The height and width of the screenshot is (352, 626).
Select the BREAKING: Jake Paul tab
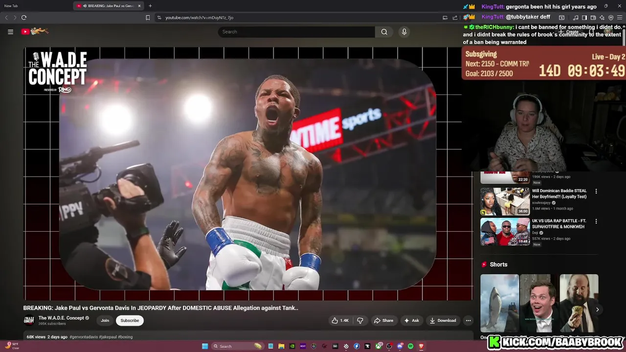tap(108, 6)
